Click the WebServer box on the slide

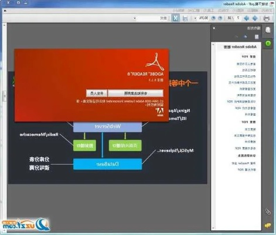click(x=107, y=126)
